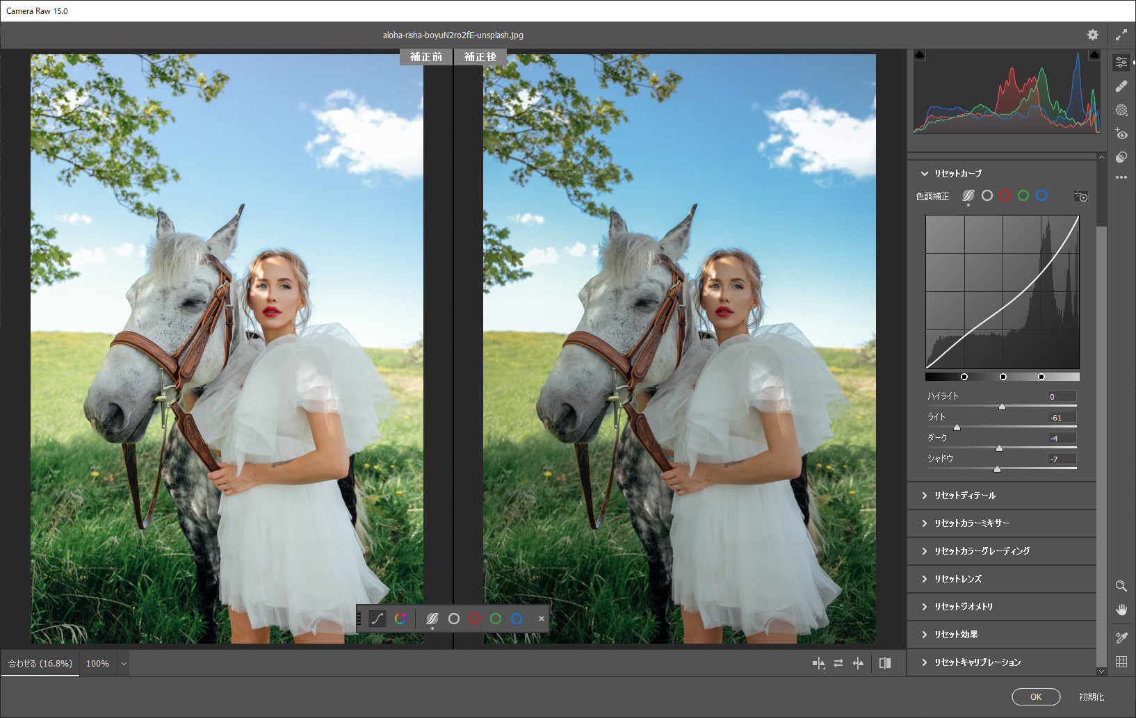Image resolution: width=1136 pixels, height=718 pixels.
Task: Choose green channel in floating toolbar
Action: tap(496, 619)
